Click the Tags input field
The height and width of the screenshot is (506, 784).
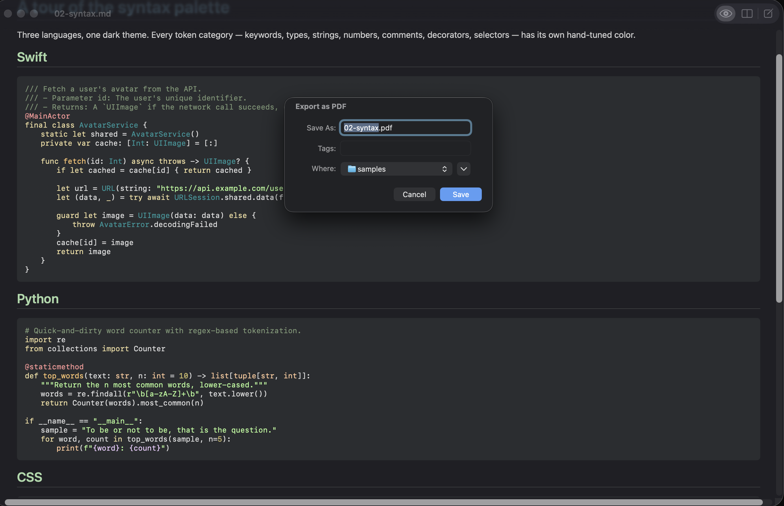(x=406, y=148)
